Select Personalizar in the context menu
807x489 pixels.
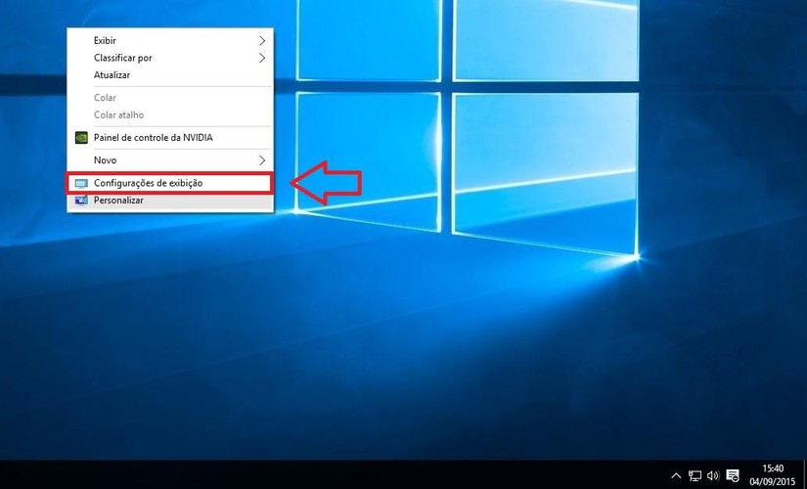click(x=170, y=200)
